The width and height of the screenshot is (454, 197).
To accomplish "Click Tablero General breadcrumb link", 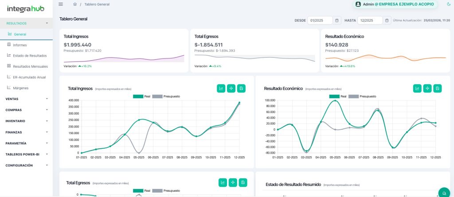I will (97, 4).
